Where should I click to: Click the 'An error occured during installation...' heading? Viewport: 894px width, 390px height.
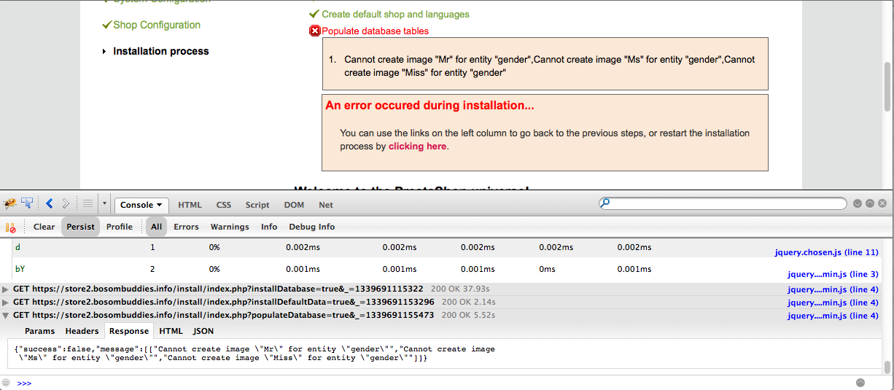[x=429, y=105]
